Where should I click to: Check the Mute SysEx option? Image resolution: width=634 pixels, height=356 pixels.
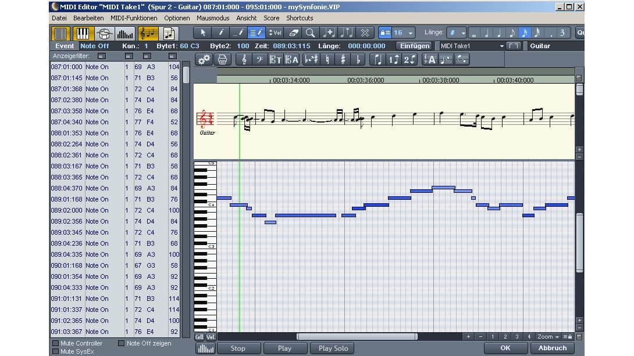[55, 351]
